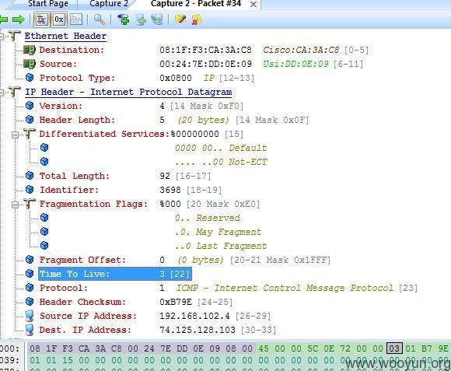The image size is (451, 371).
Task: Collapse the IP Header section
Action: (2, 93)
